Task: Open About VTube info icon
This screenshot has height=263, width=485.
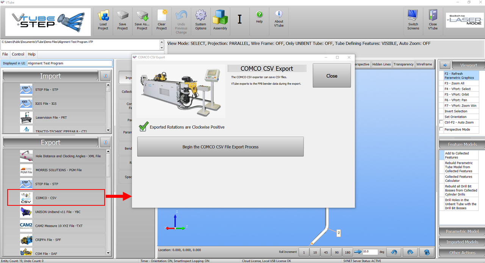Action: (279, 19)
